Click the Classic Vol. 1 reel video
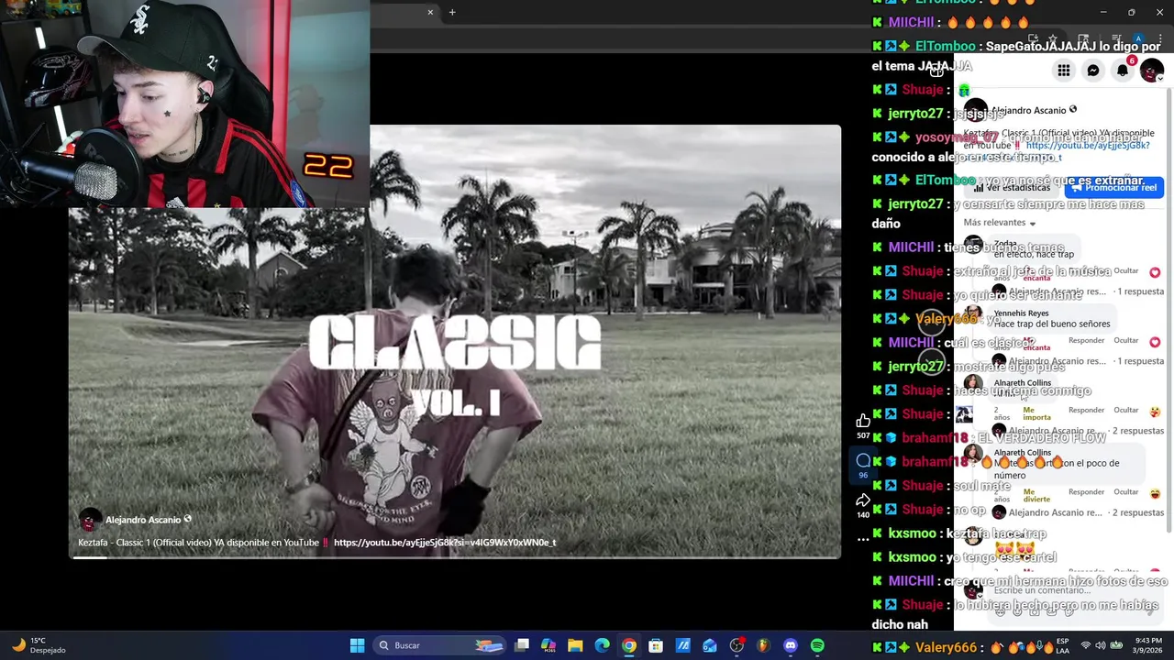1174x660 pixels. (x=456, y=341)
